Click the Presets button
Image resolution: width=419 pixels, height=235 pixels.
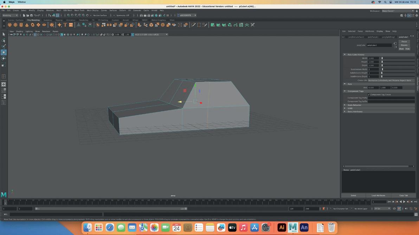click(404, 45)
